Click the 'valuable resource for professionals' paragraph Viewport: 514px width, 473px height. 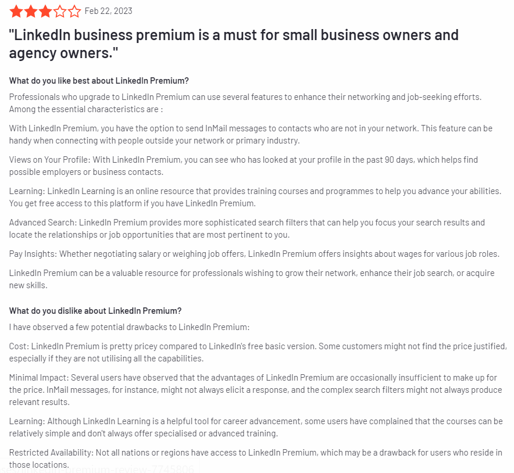pyautogui.click(x=252, y=279)
